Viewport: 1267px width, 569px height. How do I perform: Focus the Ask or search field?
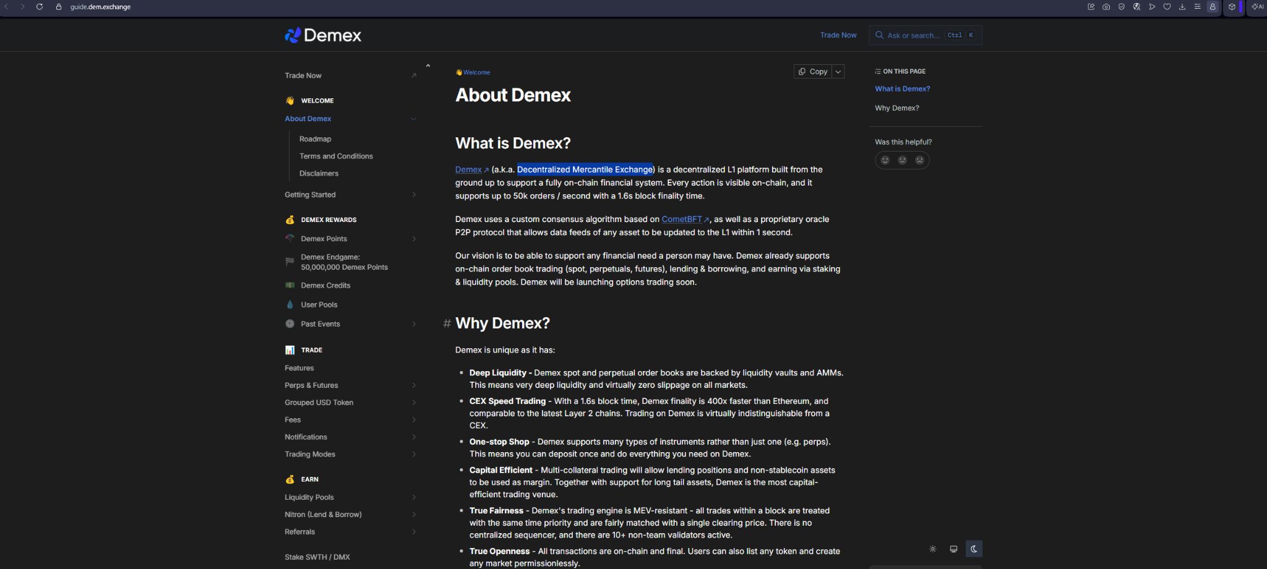pyautogui.click(x=925, y=35)
